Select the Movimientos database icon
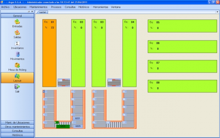Viewport: 220px width, 138px height. [17, 54]
